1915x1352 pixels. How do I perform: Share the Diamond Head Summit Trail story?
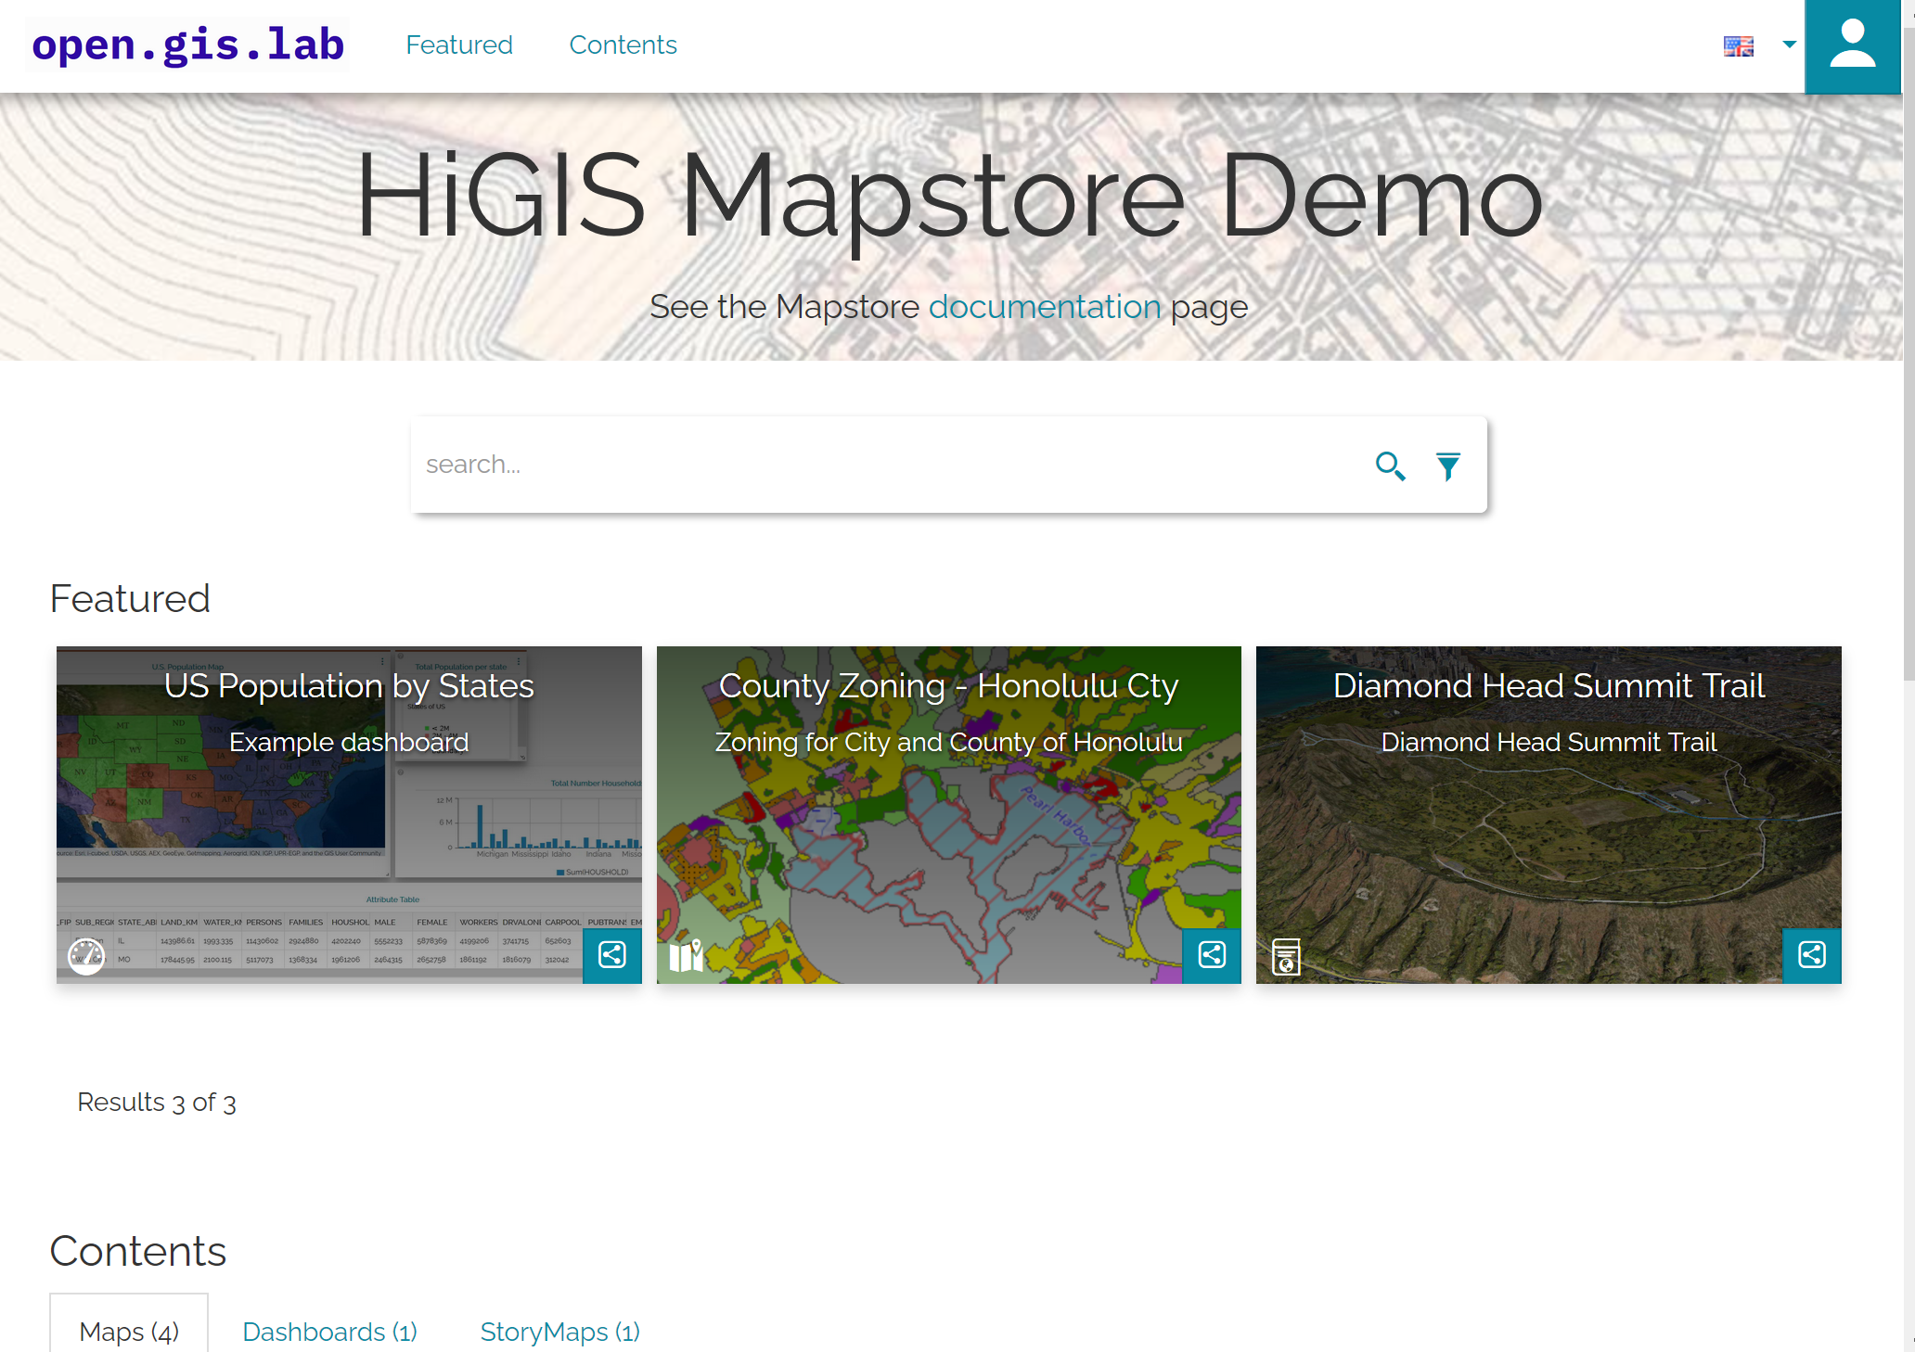[x=1812, y=955]
